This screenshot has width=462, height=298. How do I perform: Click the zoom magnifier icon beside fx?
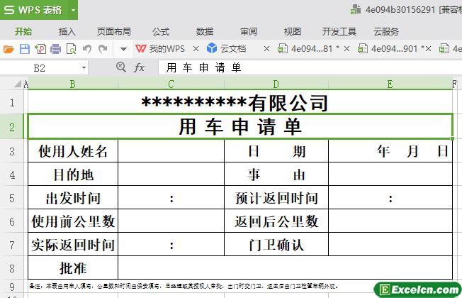(x=120, y=67)
